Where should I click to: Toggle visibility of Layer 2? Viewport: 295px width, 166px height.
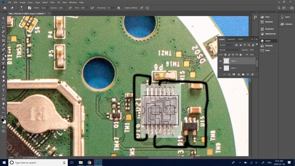220,61
